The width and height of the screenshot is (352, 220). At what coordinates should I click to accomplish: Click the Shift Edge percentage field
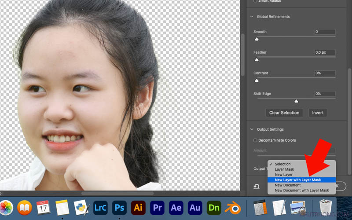325,94
